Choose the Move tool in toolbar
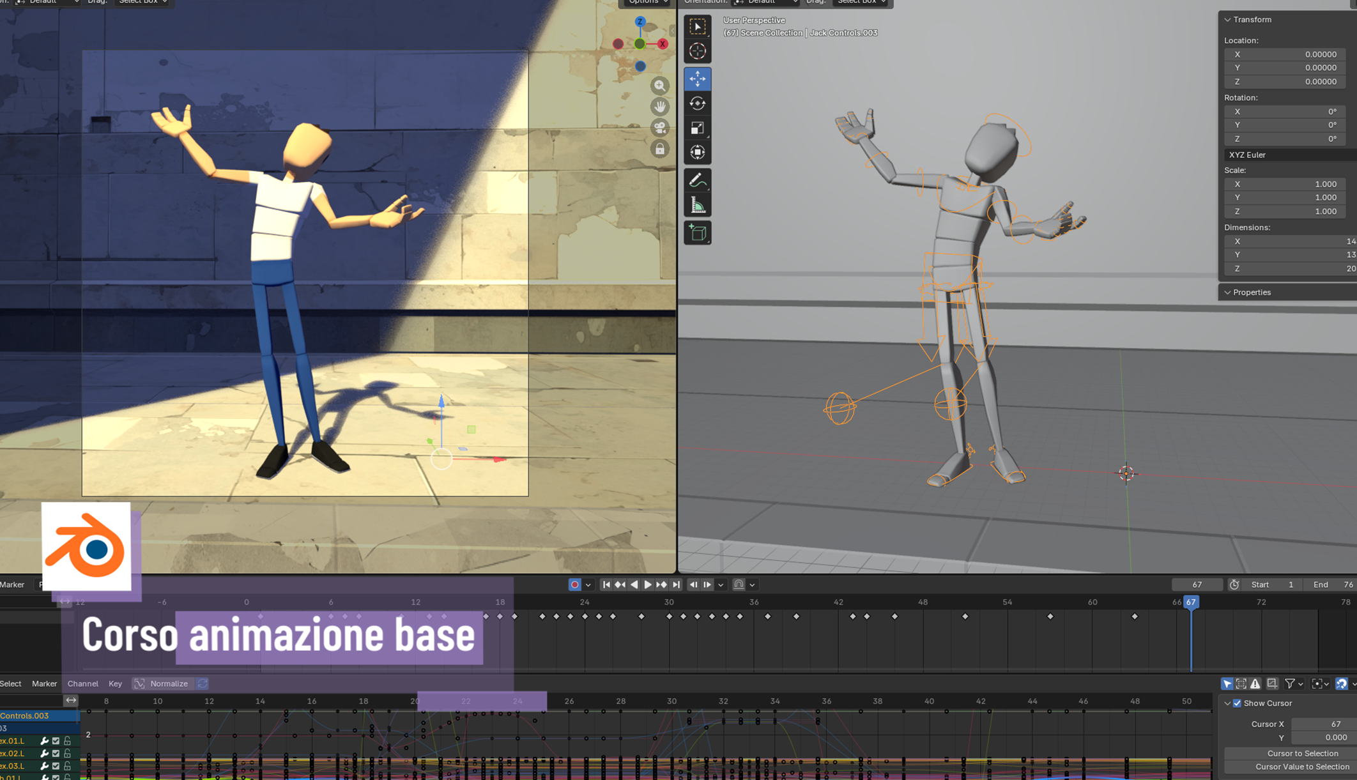The image size is (1357, 780). pyautogui.click(x=697, y=79)
